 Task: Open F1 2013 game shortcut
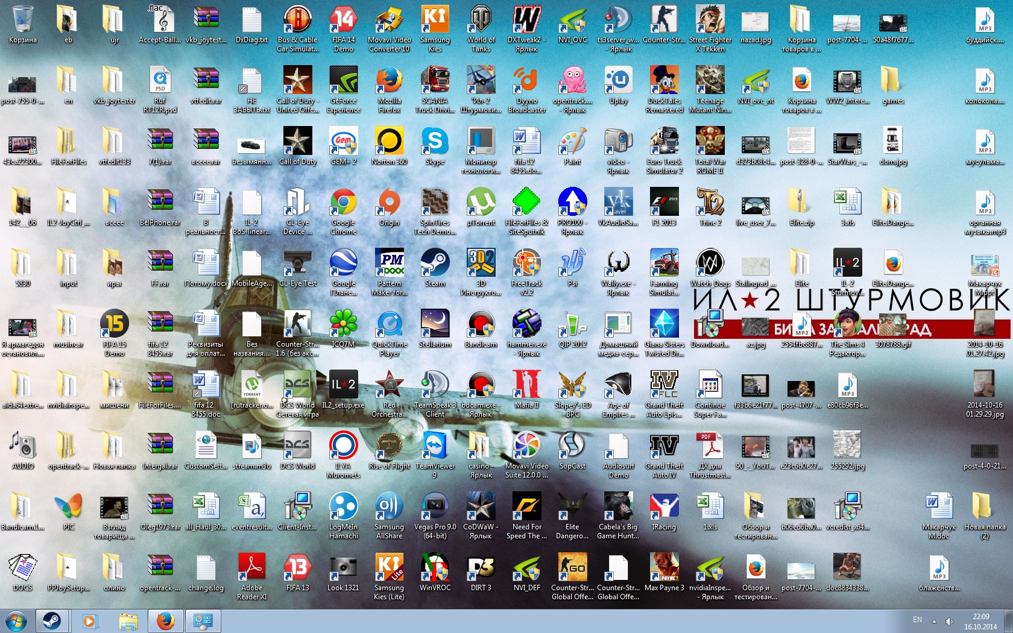coord(664,207)
